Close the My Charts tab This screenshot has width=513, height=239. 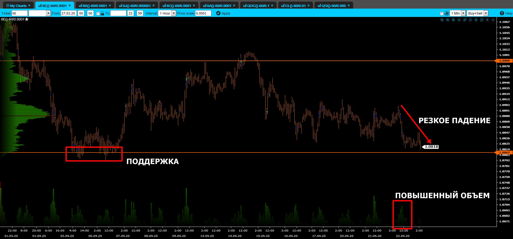click(29, 6)
